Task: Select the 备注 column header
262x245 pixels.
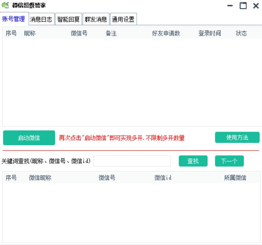Action: tap(111, 33)
